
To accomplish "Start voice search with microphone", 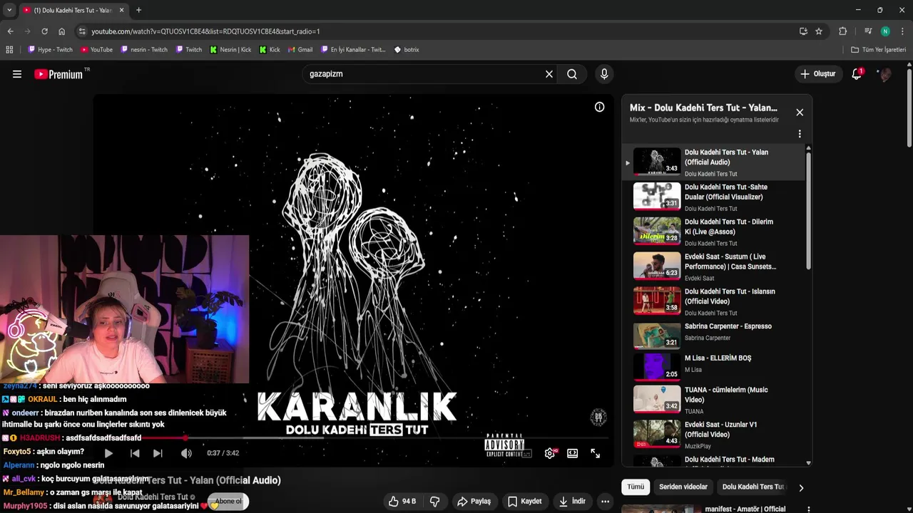I will coord(604,74).
